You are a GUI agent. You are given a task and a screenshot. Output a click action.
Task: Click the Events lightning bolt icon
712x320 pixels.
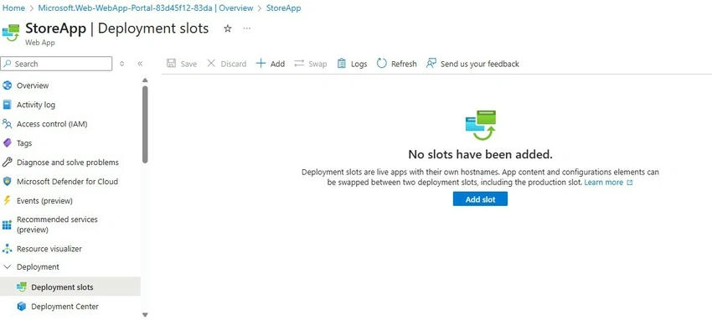7,200
